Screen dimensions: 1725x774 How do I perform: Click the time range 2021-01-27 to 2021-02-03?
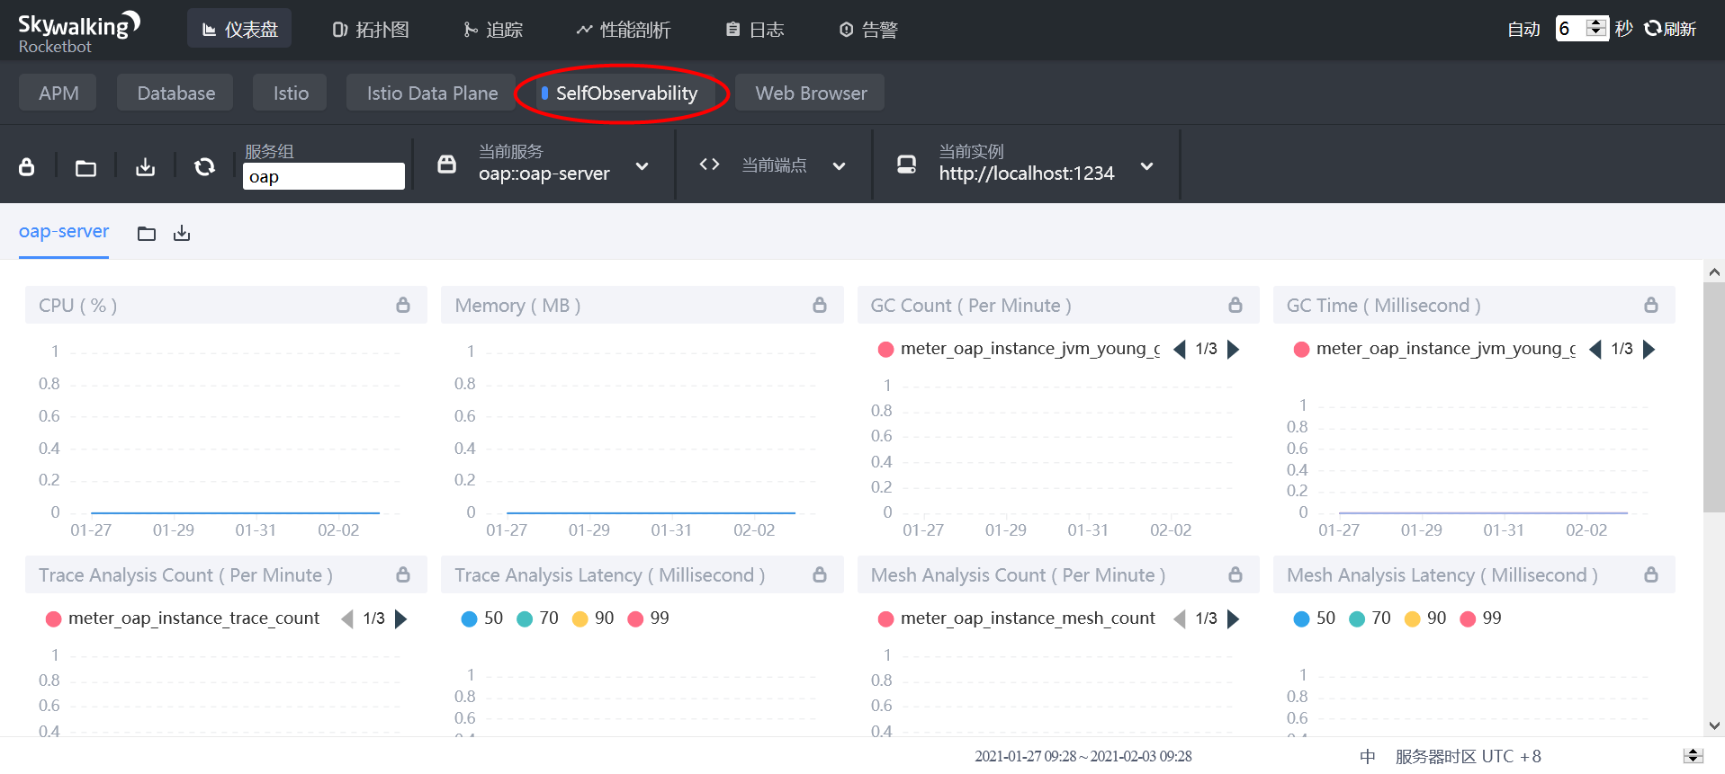point(1083,756)
